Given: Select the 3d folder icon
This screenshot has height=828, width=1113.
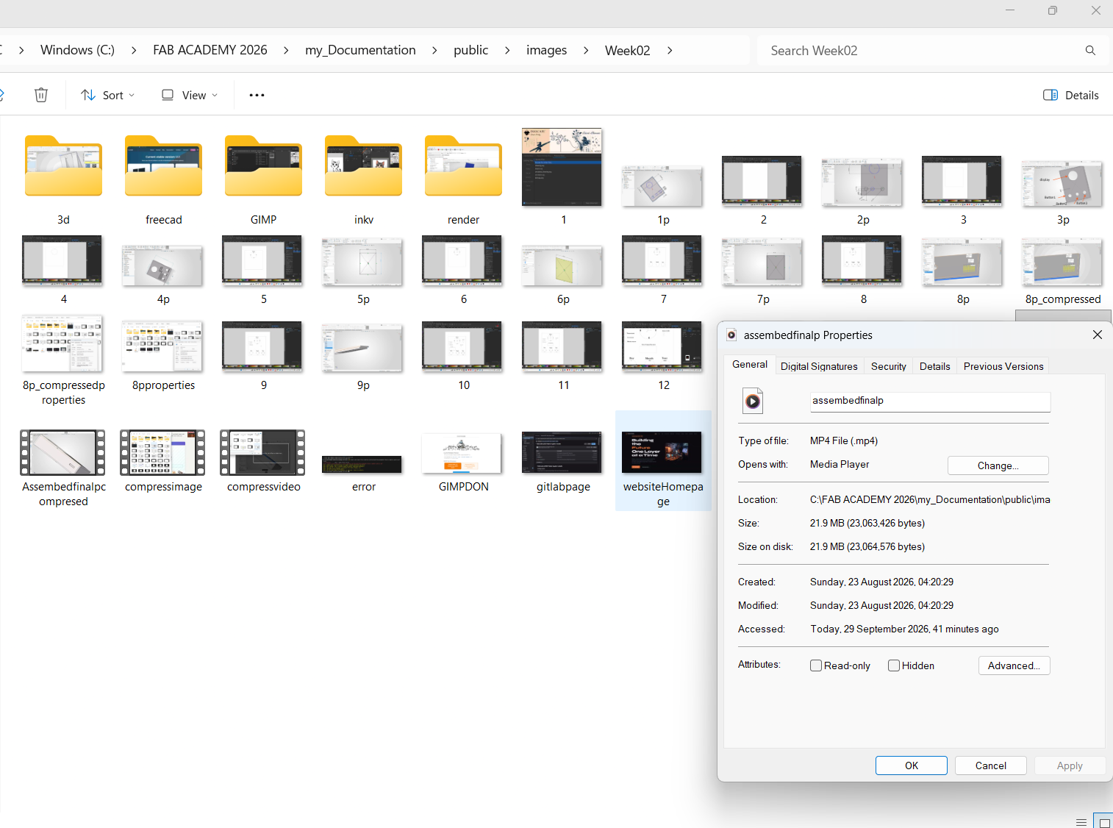Looking at the screenshot, I should [x=63, y=166].
